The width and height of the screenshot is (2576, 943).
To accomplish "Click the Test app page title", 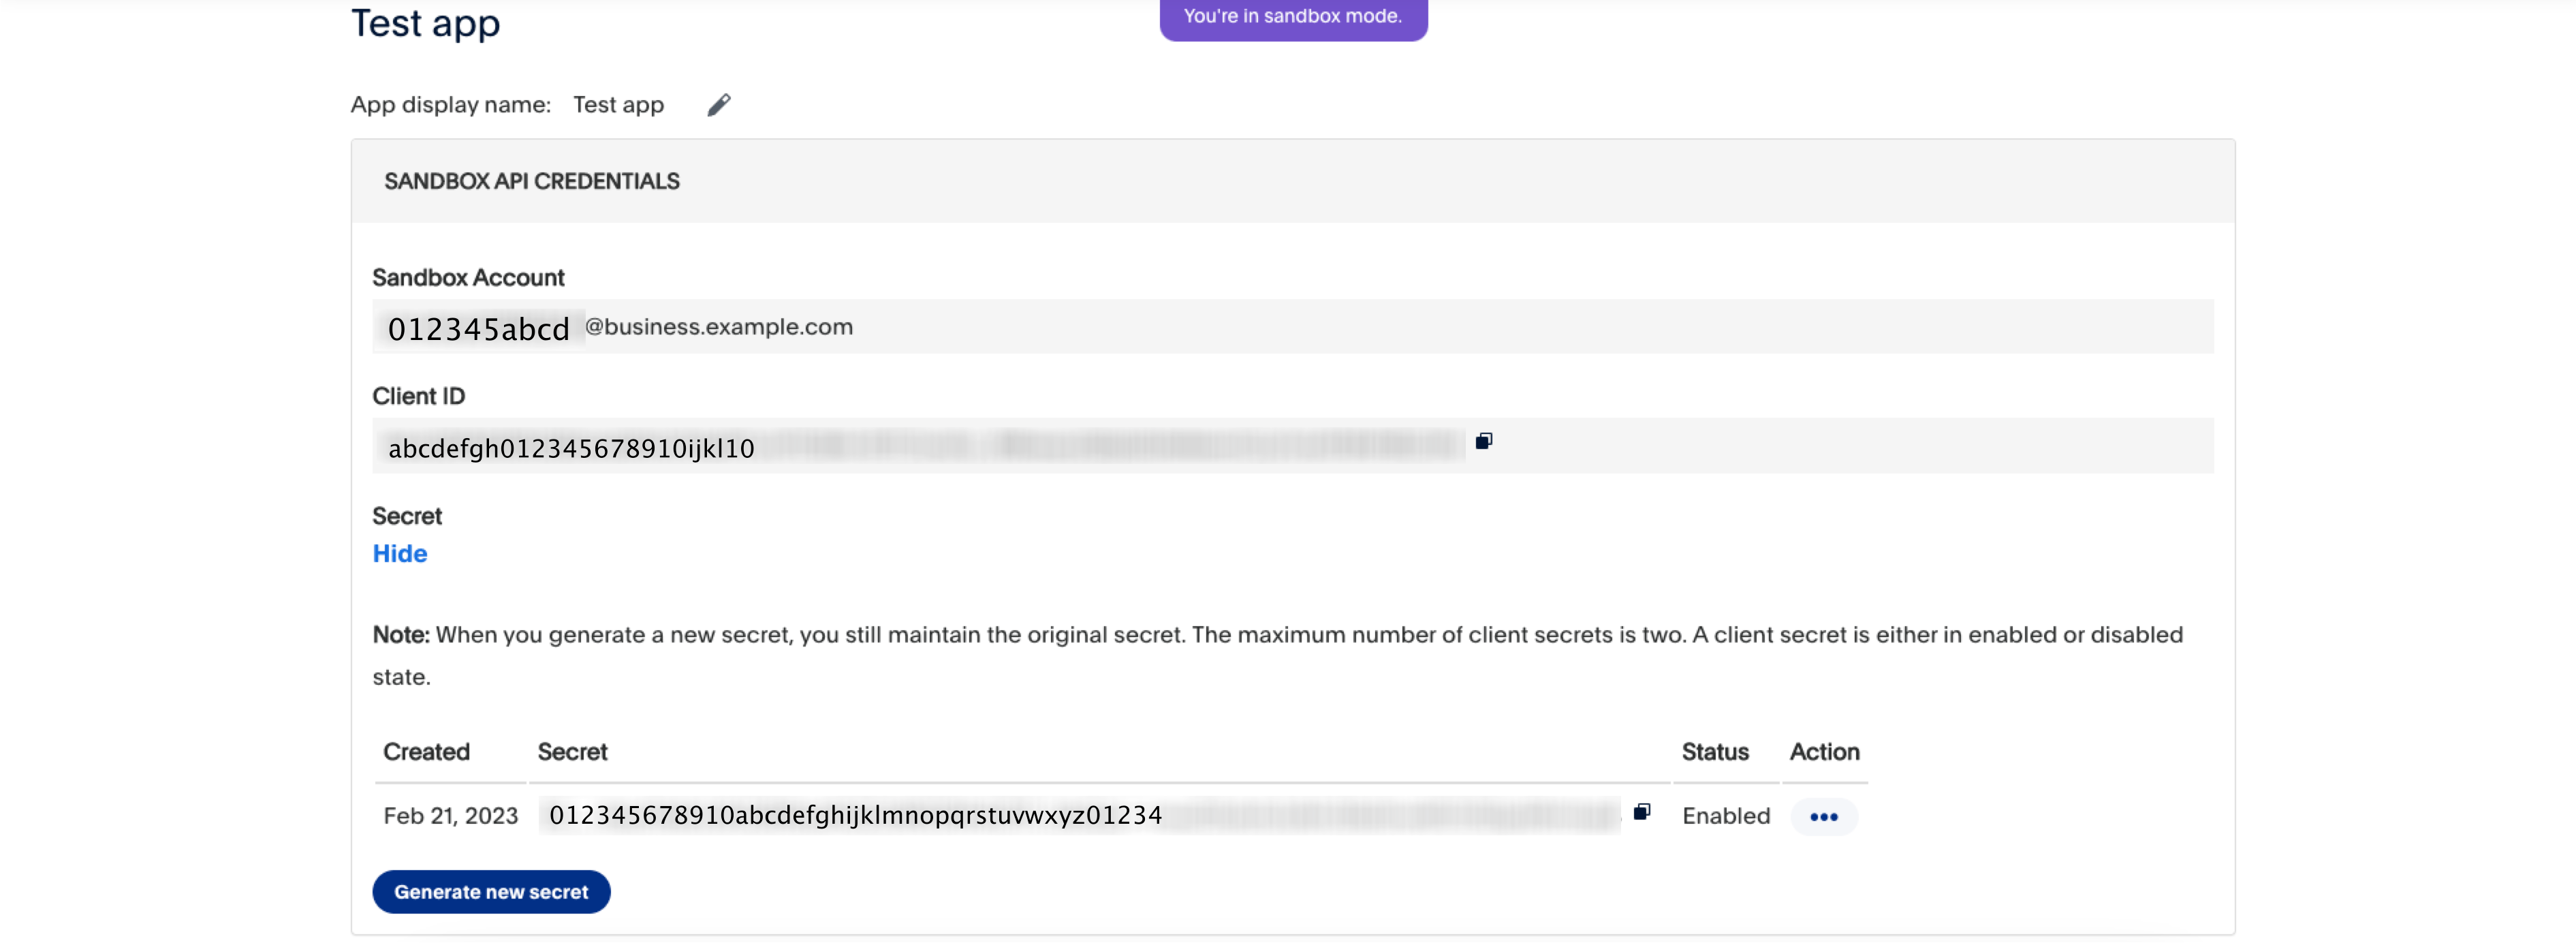I will tap(425, 23).
